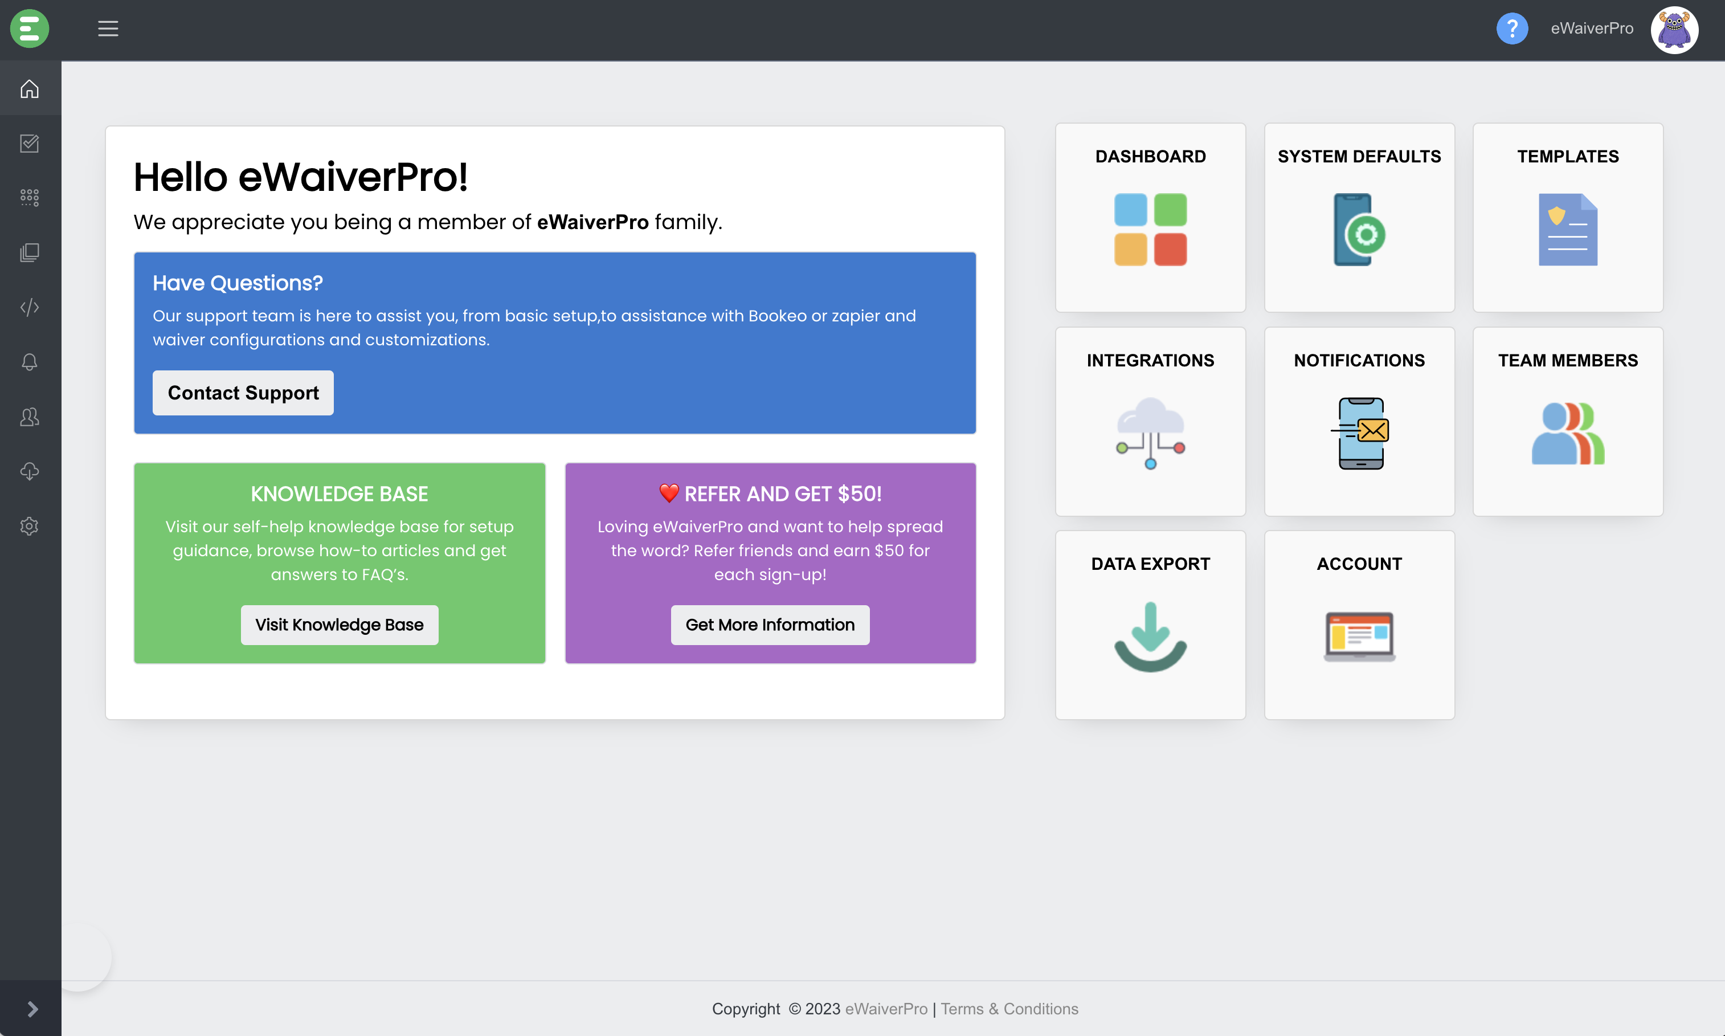Open the System Defaults tile

tap(1359, 218)
